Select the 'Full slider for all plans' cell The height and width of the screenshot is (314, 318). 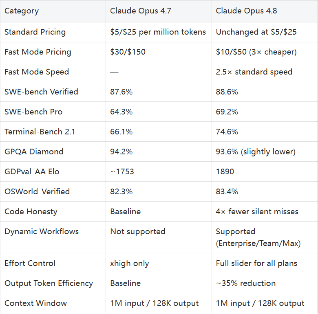pyautogui.click(x=256, y=263)
